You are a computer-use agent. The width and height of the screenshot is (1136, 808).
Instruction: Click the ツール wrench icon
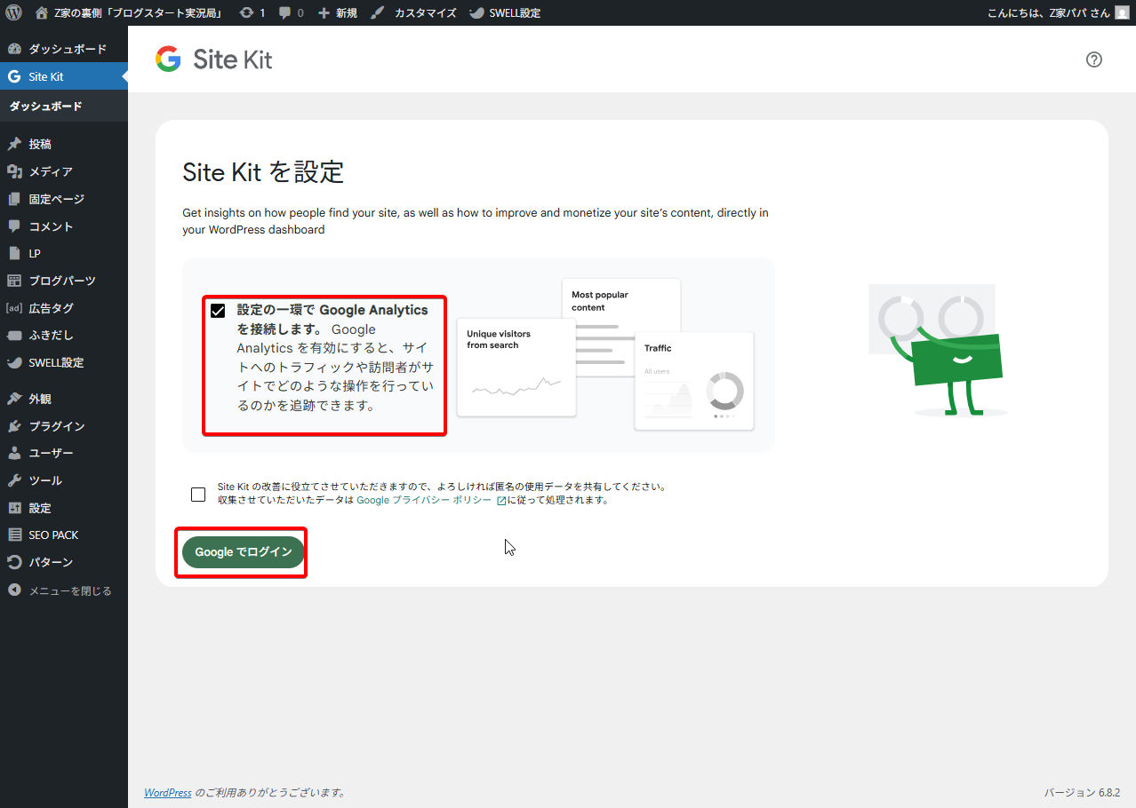coord(14,480)
